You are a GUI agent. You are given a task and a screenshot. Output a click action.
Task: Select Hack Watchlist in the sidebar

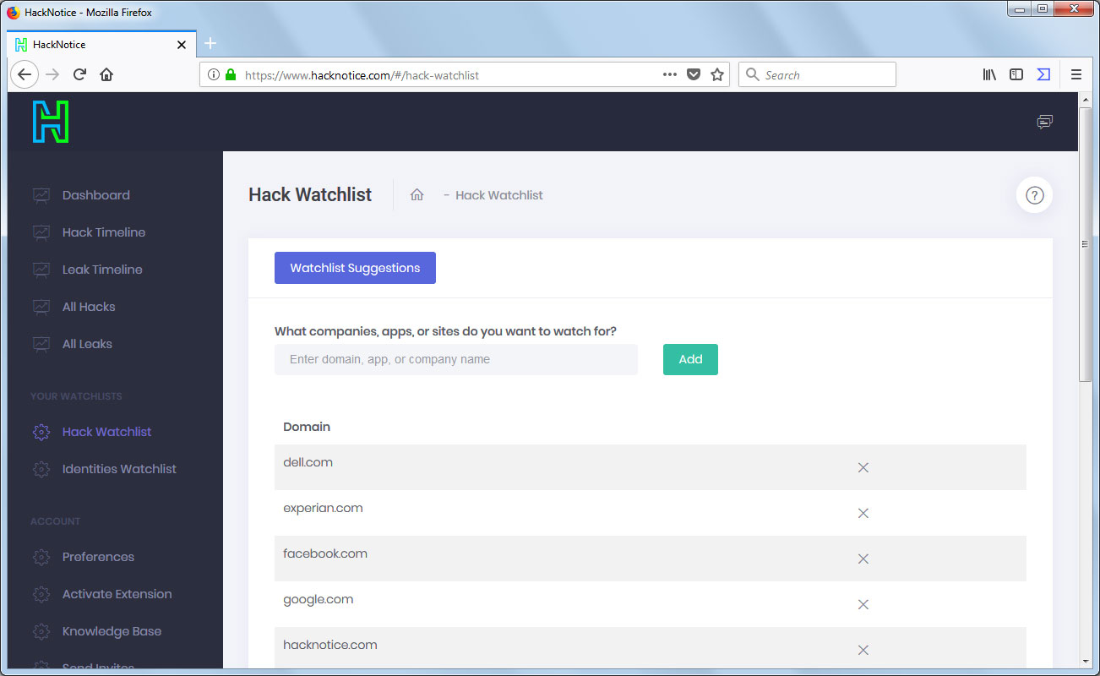tap(106, 432)
